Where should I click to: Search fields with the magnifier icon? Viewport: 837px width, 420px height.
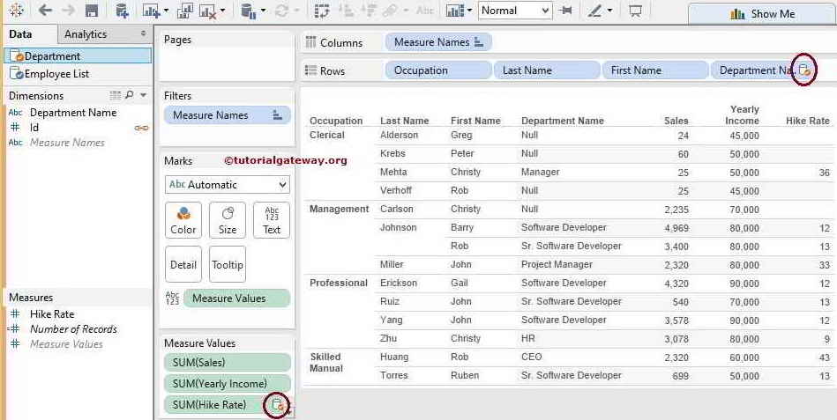pyautogui.click(x=129, y=95)
